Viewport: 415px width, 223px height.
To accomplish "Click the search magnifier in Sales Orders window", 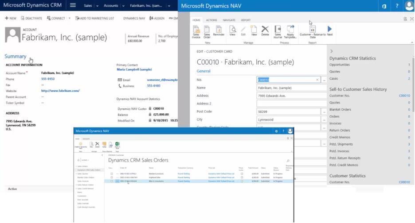I will [288, 161].
